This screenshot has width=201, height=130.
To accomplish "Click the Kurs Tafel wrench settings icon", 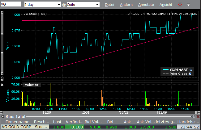I will [192, 116].
